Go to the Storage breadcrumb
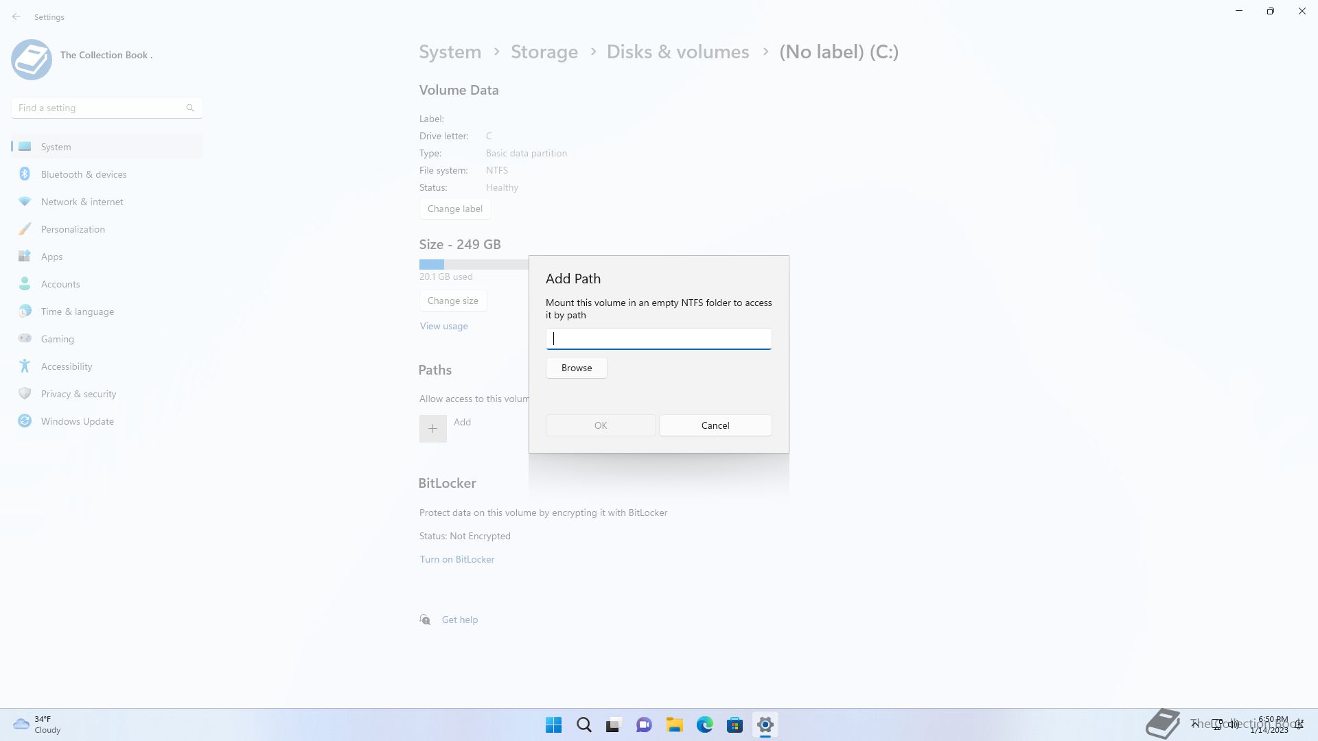The height and width of the screenshot is (741, 1318). 544,52
